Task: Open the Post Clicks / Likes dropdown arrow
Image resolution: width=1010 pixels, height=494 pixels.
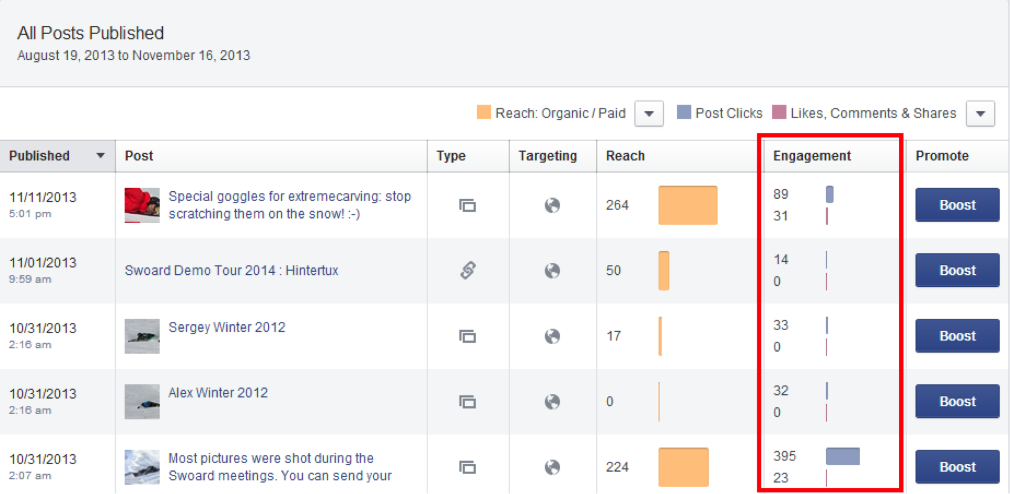Action: click(980, 114)
